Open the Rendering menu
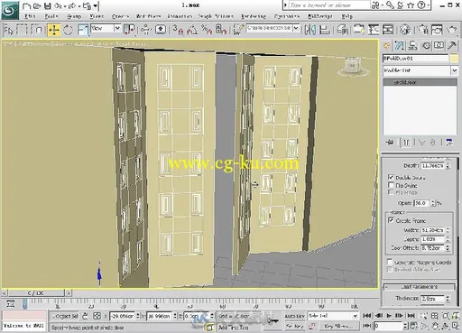462x333 pixels. click(x=254, y=16)
